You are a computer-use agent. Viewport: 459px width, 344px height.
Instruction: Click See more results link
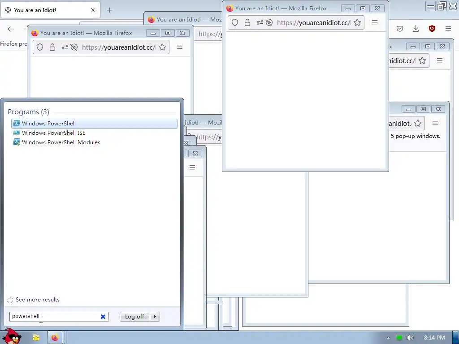pos(38,300)
